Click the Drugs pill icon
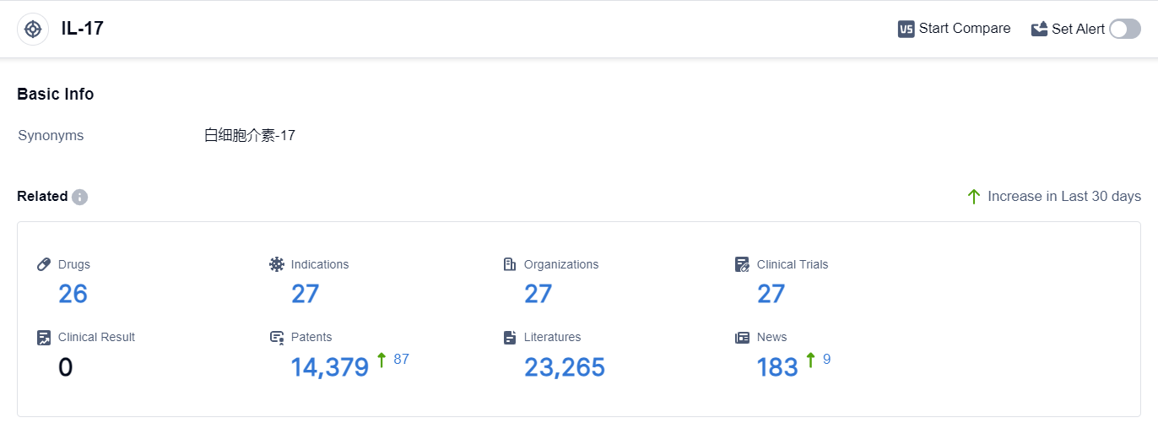 45,264
